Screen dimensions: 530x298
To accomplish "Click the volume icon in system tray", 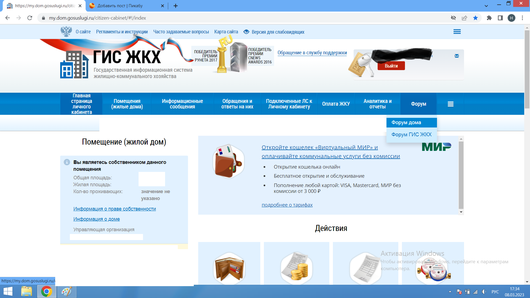I will (x=484, y=292).
